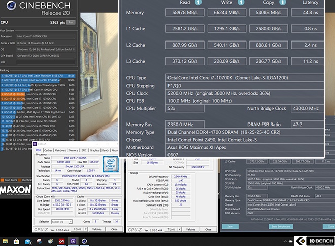This screenshot has height=246, width=335.
Task: Switch to the Caches tab in CPU-Z
Action: point(48,150)
